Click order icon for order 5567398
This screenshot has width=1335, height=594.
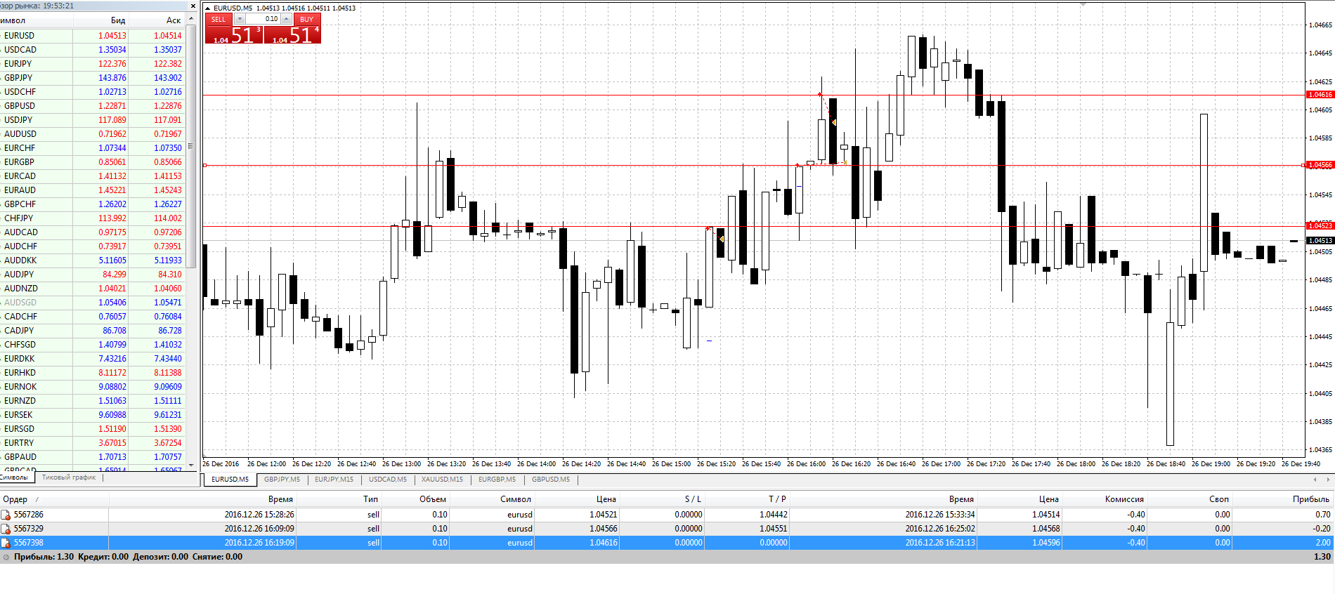click(x=6, y=543)
